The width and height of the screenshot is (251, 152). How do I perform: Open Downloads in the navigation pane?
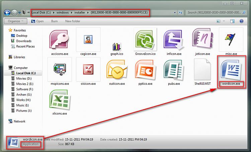click(x=24, y=41)
